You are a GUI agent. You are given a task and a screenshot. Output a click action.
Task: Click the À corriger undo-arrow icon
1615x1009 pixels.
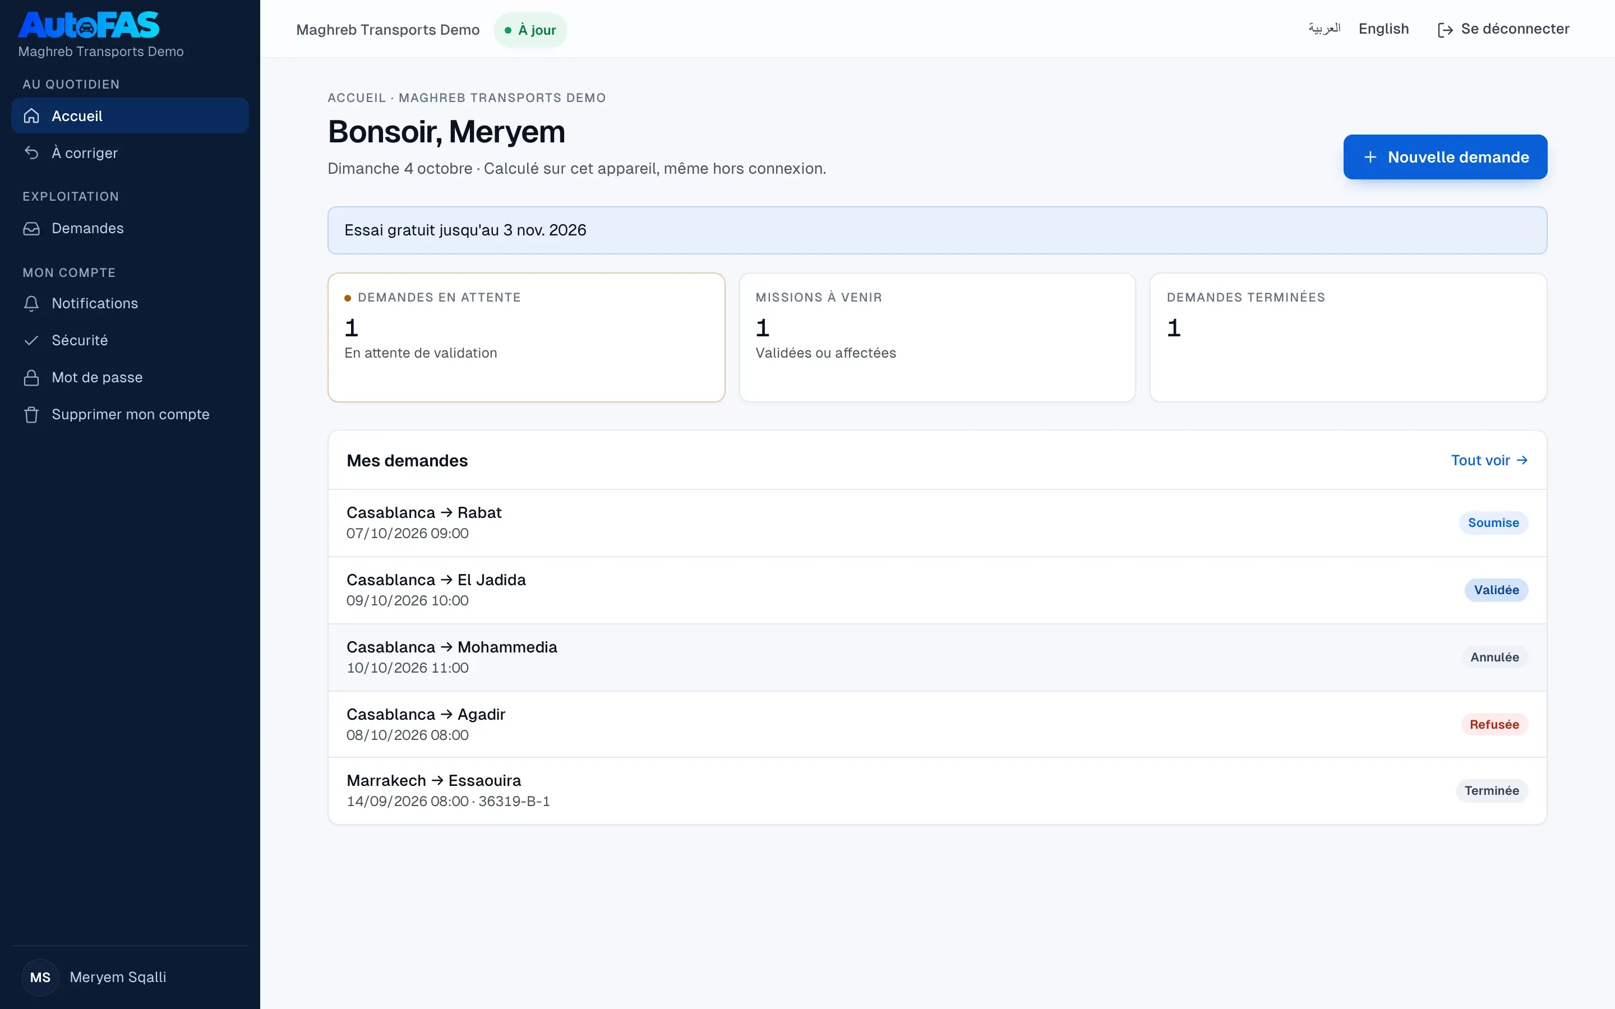[x=31, y=153]
